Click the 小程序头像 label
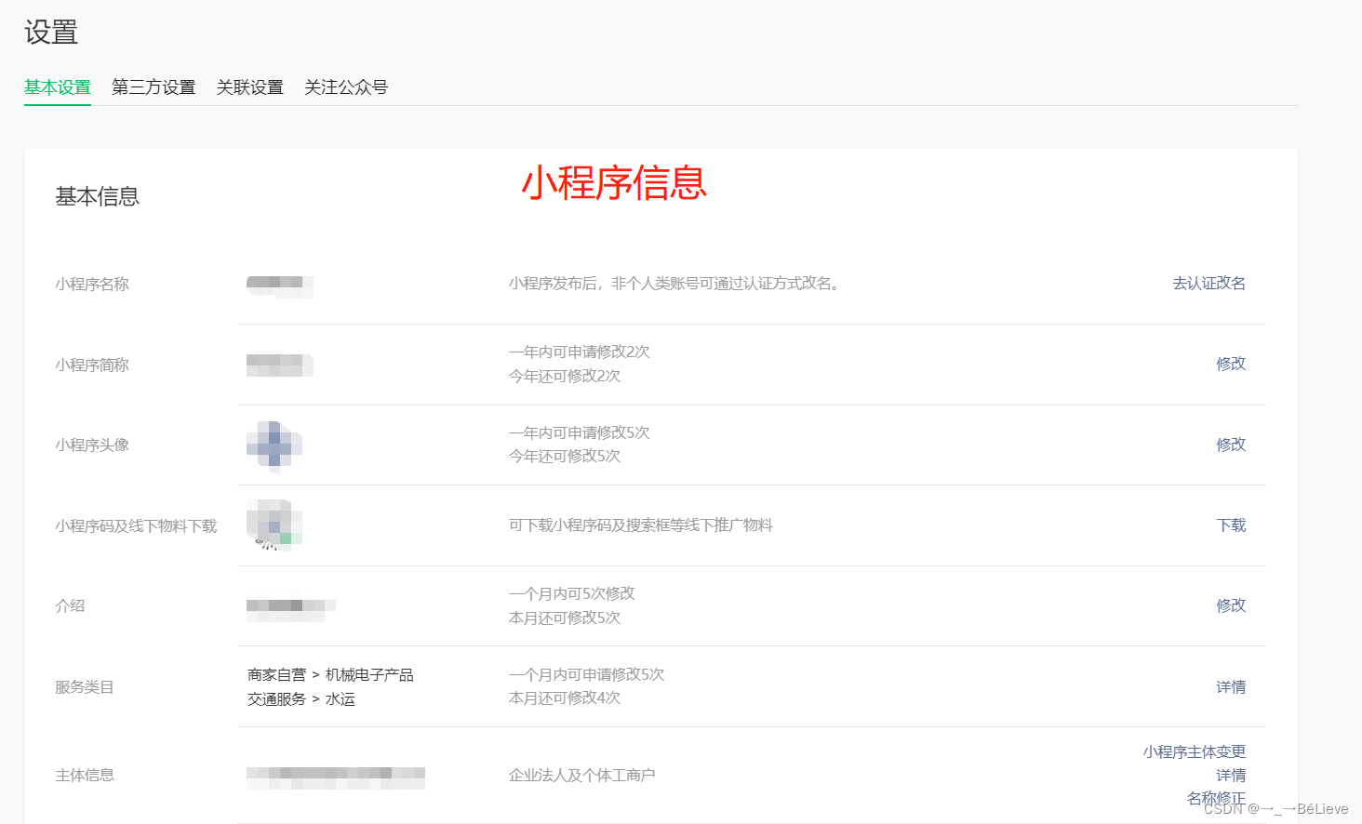Viewport: 1362px width, 824px height. (92, 445)
